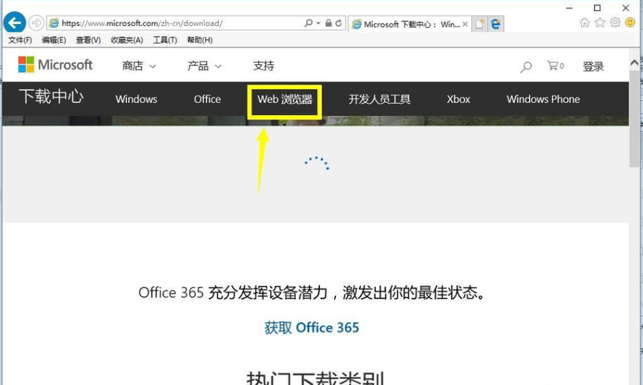Click the browser forward arrow button
This screenshot has height=385, width=643.
36,23
